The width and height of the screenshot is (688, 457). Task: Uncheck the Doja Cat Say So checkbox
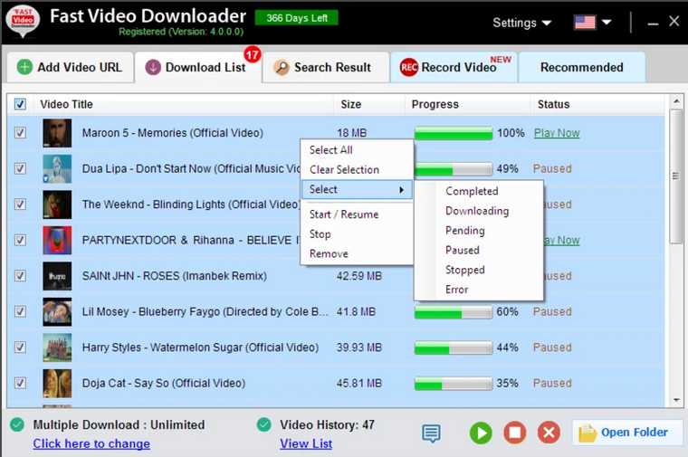(x=20, y=383)
